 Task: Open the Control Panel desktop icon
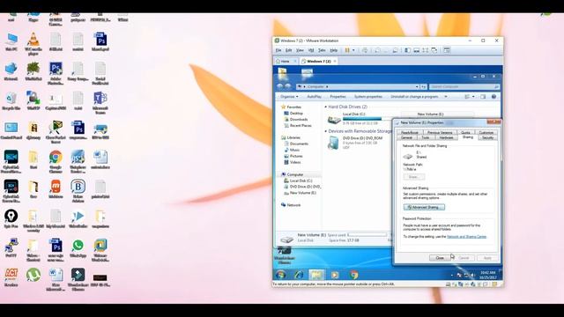11,130
